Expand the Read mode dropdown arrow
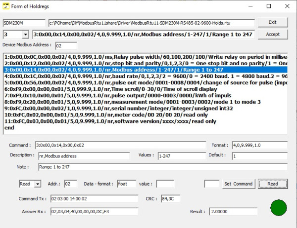Screen dimensions: 297x228 [38, 184]
